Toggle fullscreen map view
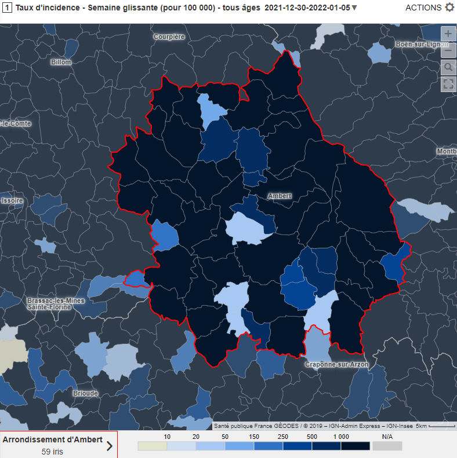Image resolution: width=457 pixels, height=458 pixels. pos(448,84)
